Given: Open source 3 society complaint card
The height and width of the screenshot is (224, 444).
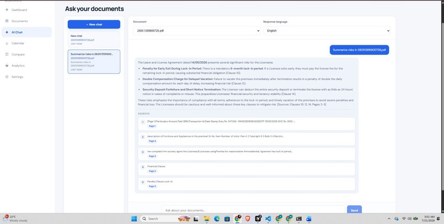Looking at the screenshot, I should click(x=246, y=154).
